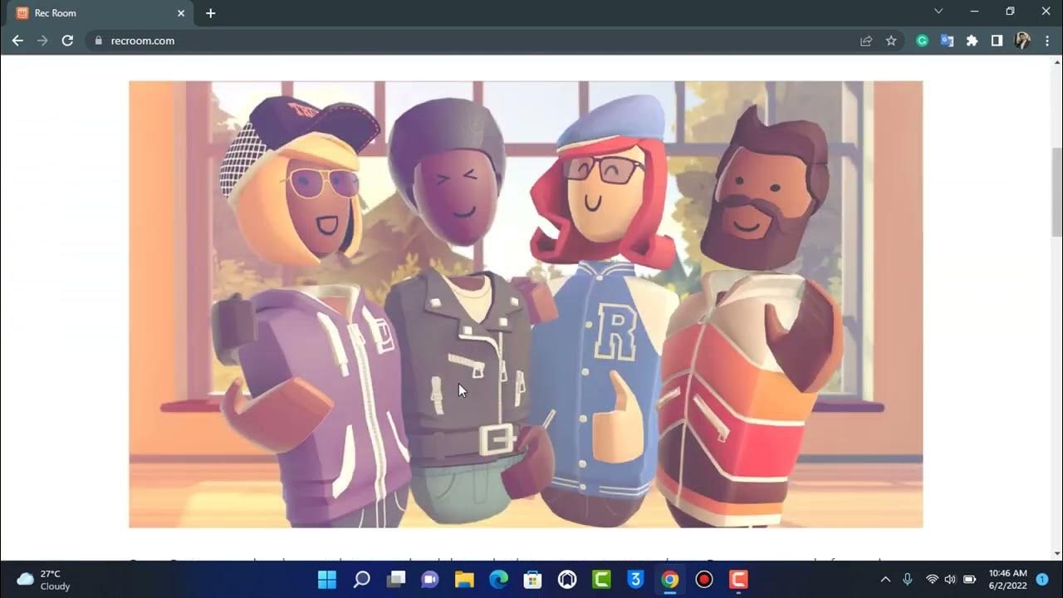Open the Windows Start menu

pos(327,579)
